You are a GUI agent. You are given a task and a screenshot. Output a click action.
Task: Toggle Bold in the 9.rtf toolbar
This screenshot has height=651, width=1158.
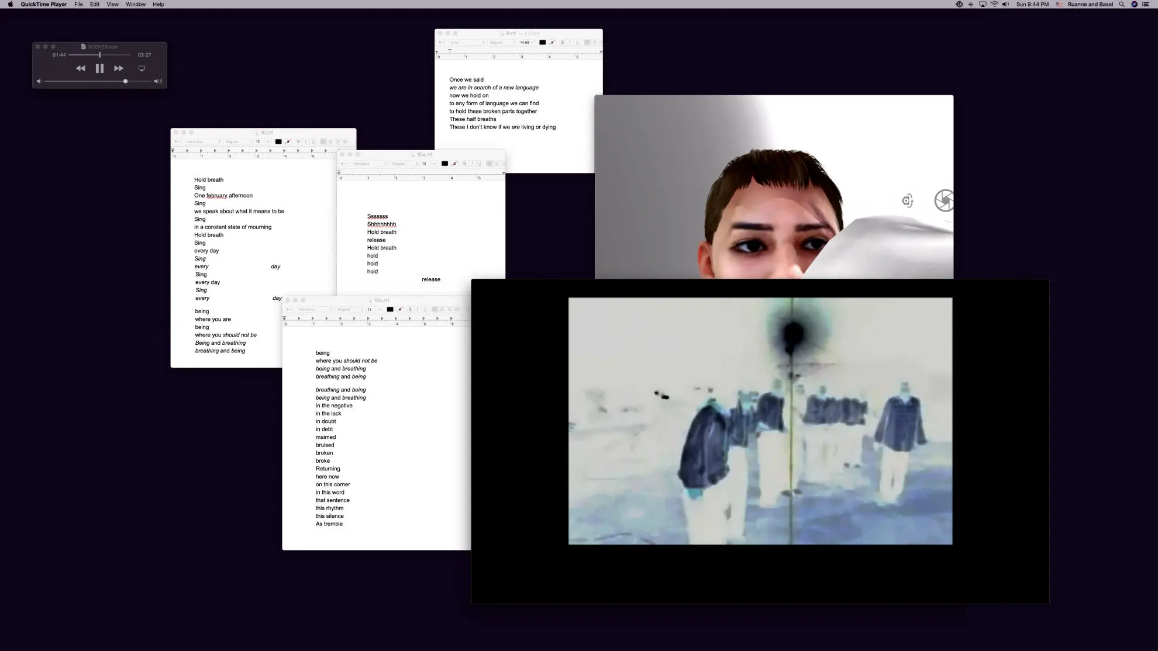(563, 43)
